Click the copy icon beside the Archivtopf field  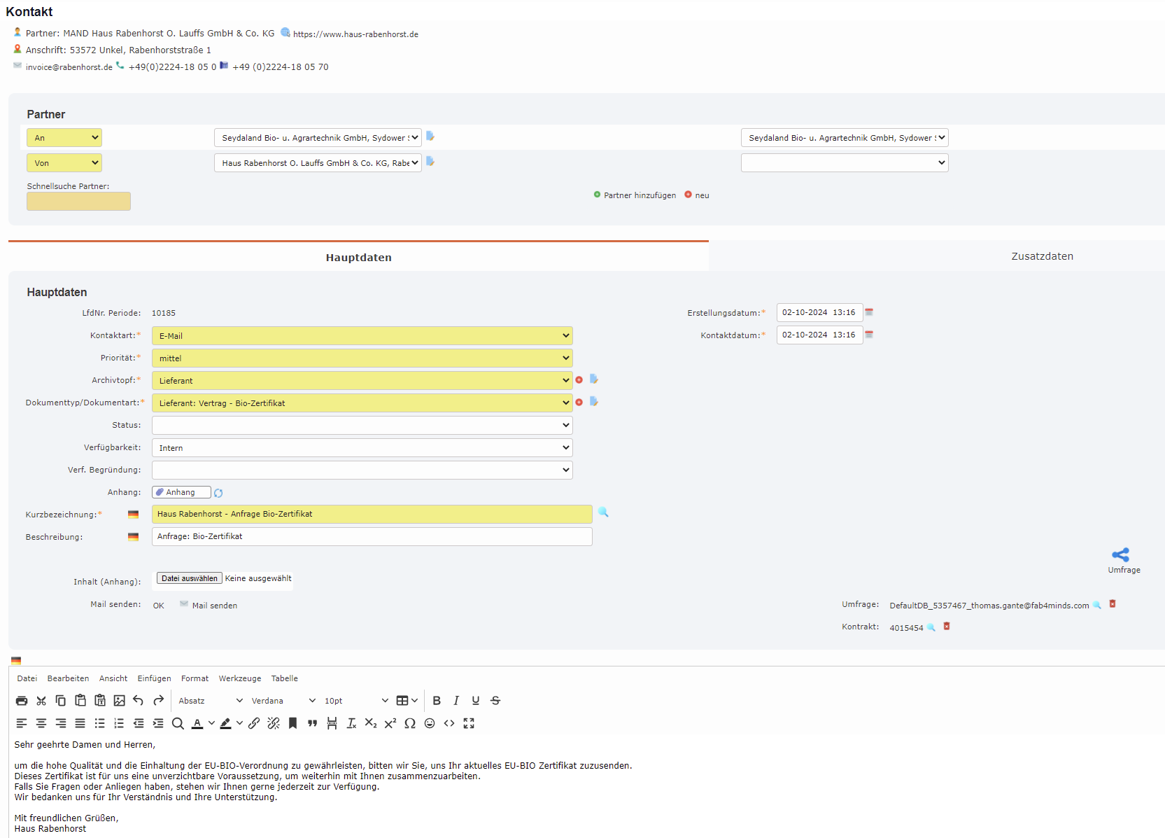pyautogui.click(x=593, y=379)
